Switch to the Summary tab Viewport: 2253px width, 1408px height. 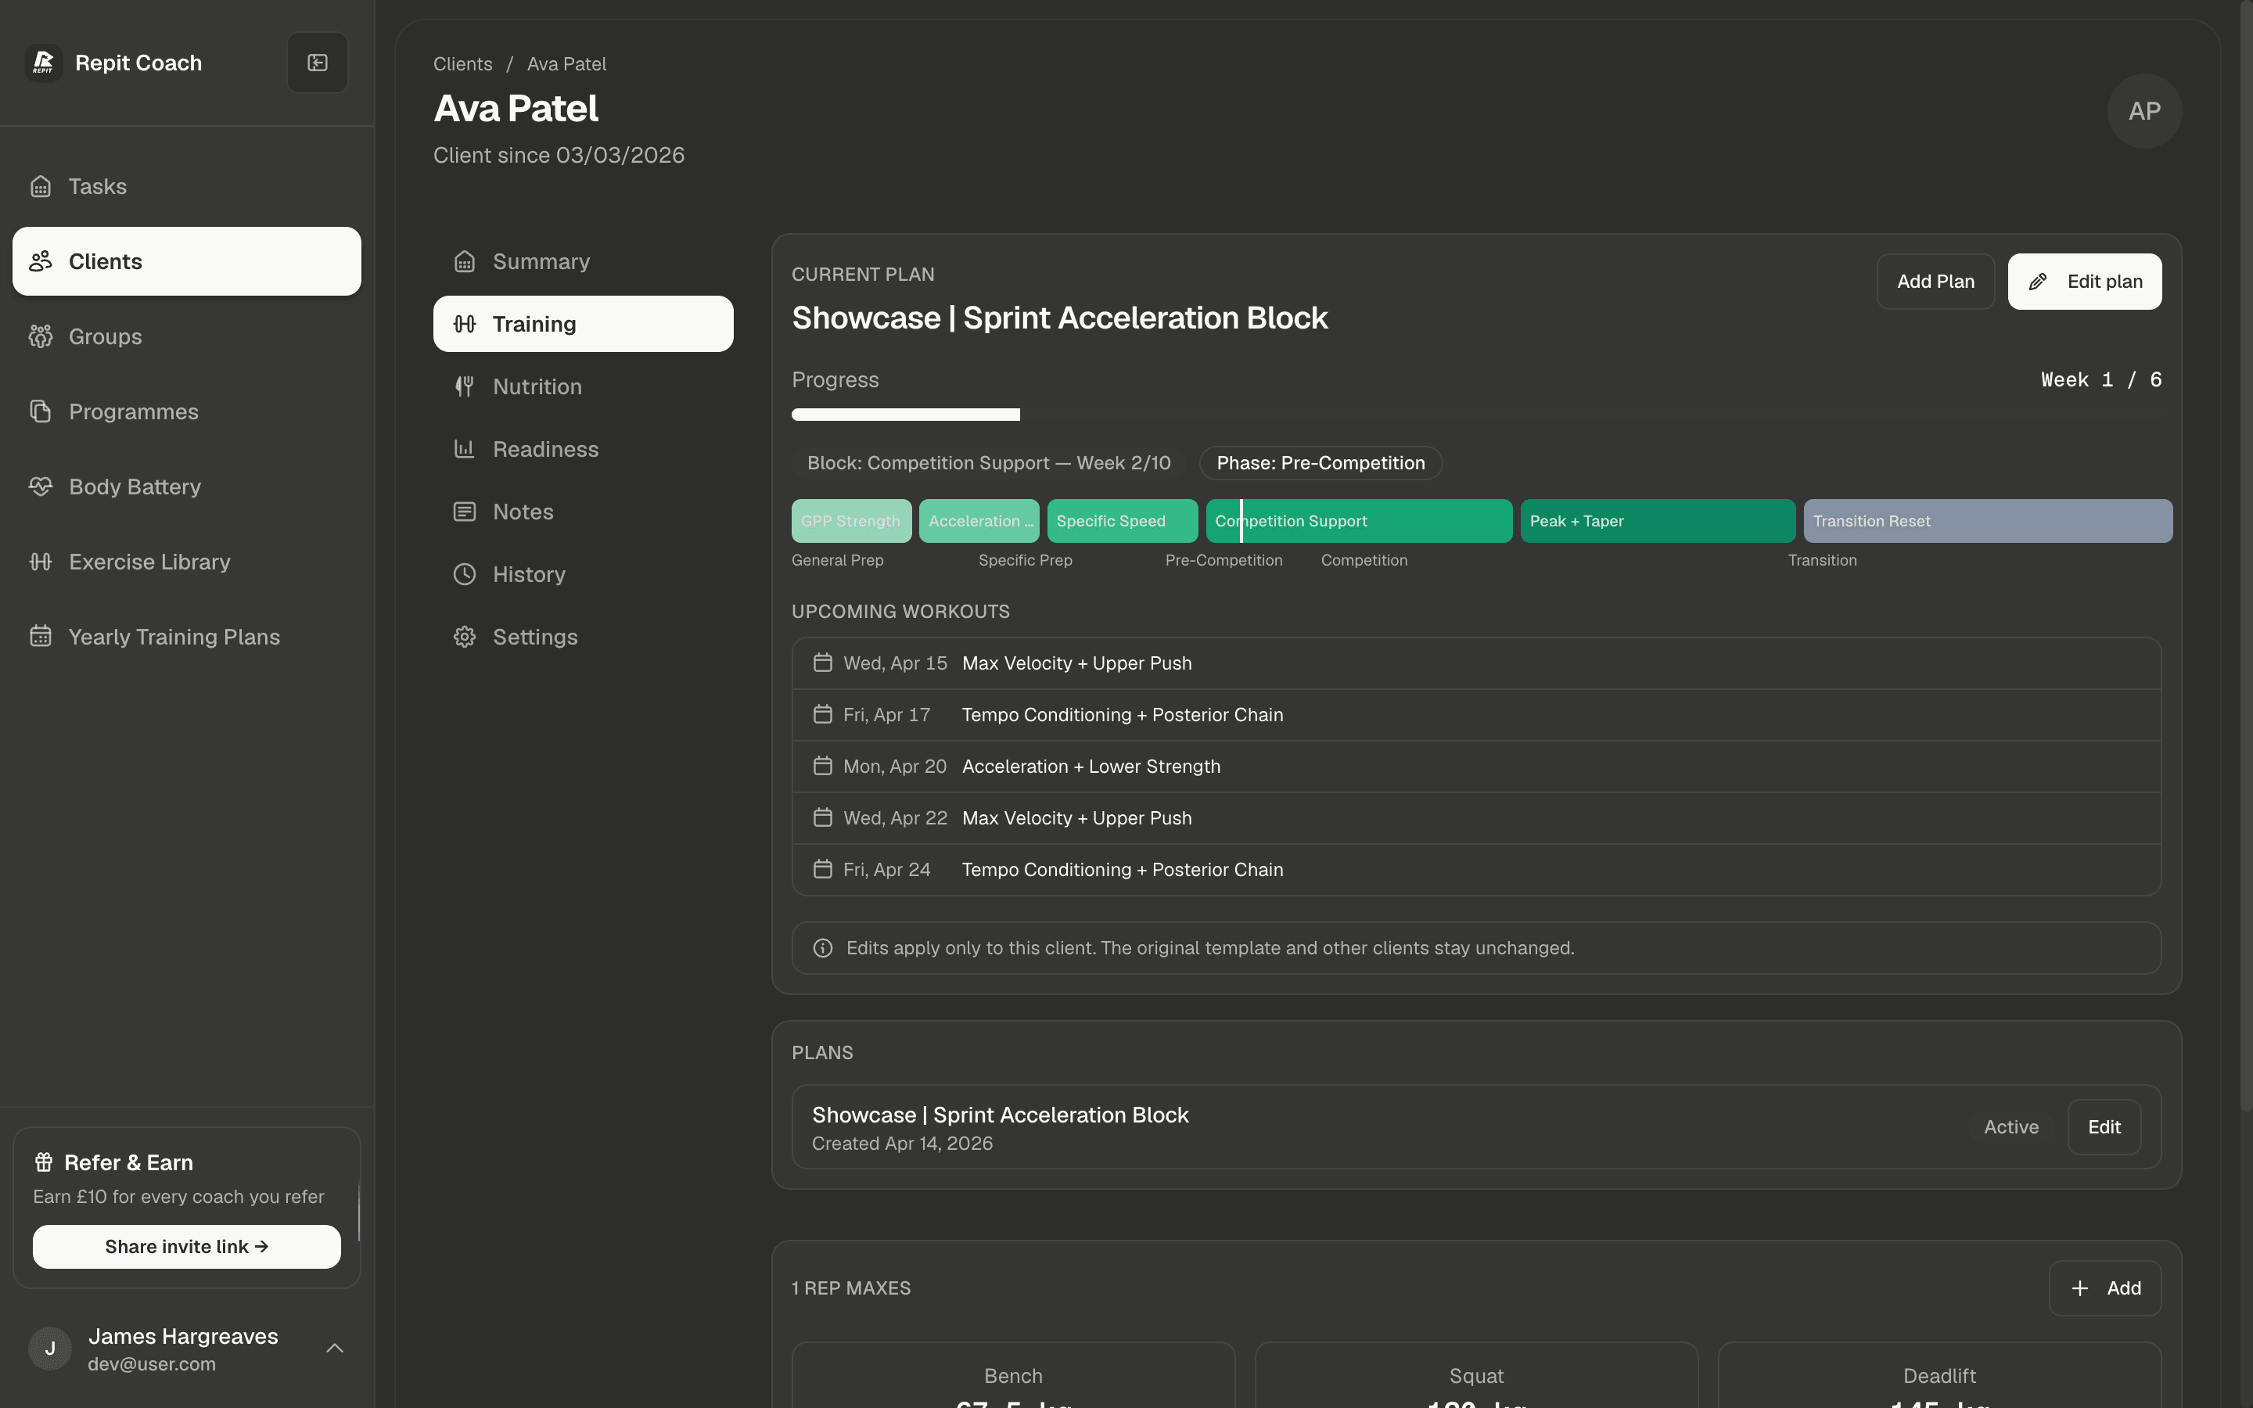click(583, 262)
